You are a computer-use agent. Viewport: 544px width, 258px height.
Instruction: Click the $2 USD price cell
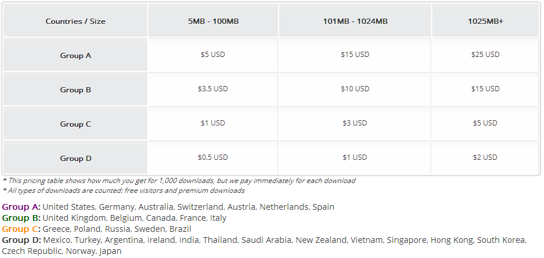[485, 157]
